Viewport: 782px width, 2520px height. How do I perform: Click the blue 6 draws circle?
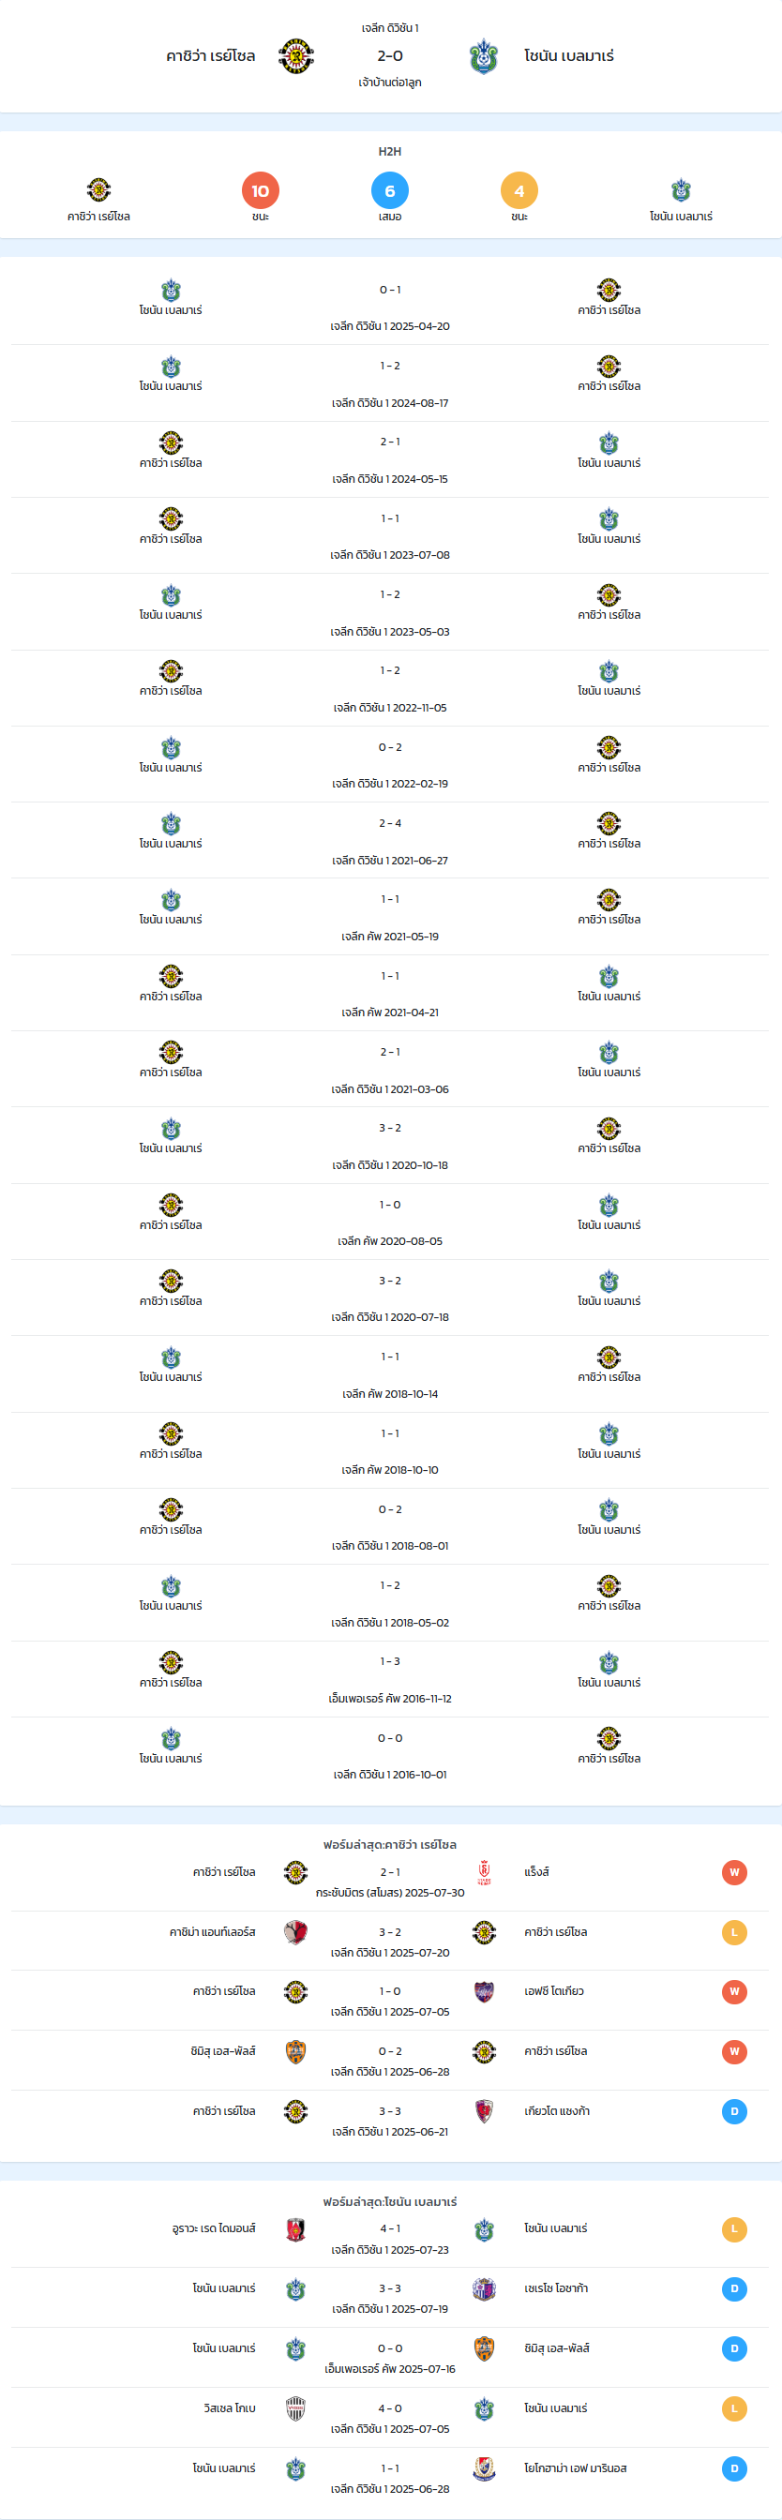(389, 190)
